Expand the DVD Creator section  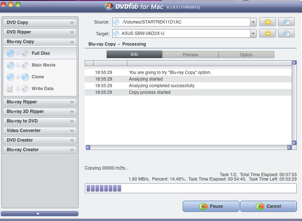(40, 140)
